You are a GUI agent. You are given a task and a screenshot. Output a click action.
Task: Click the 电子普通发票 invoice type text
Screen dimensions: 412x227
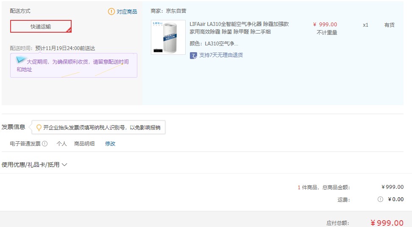[x=25, y=143]
